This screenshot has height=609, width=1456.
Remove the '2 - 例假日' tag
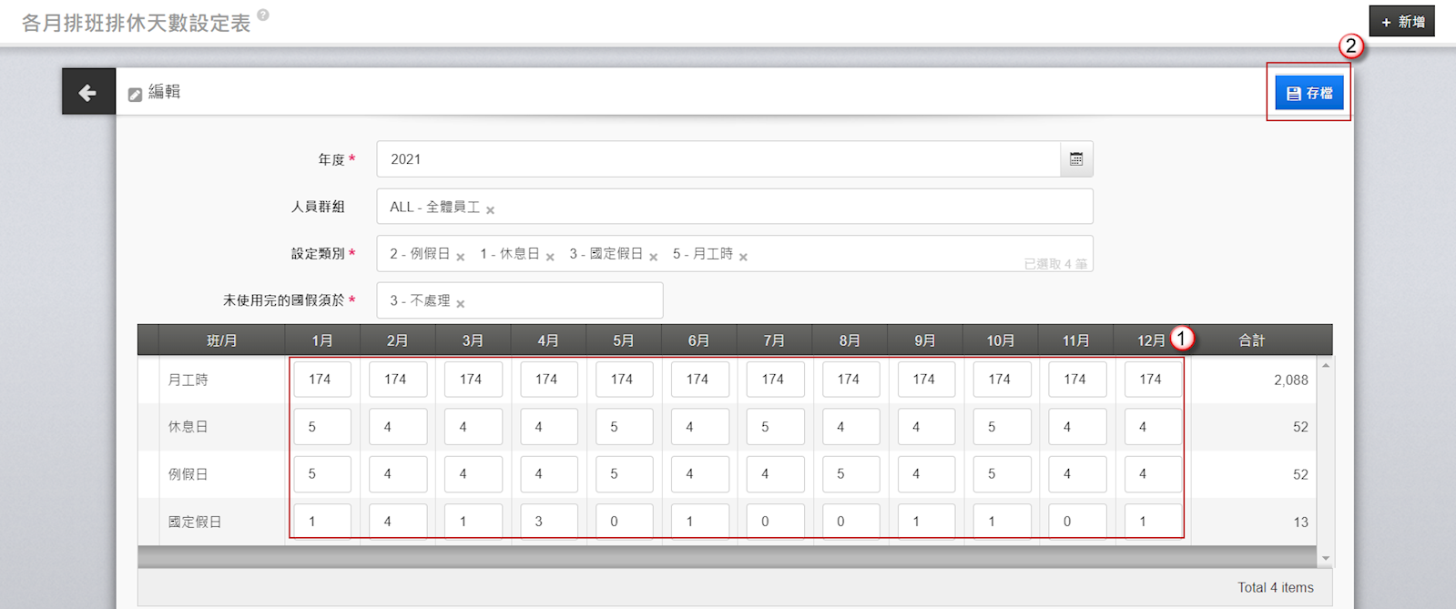pyautogui.click(x=461, y=258)
